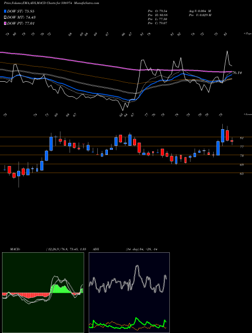Click the 77 price axis label

241,147
